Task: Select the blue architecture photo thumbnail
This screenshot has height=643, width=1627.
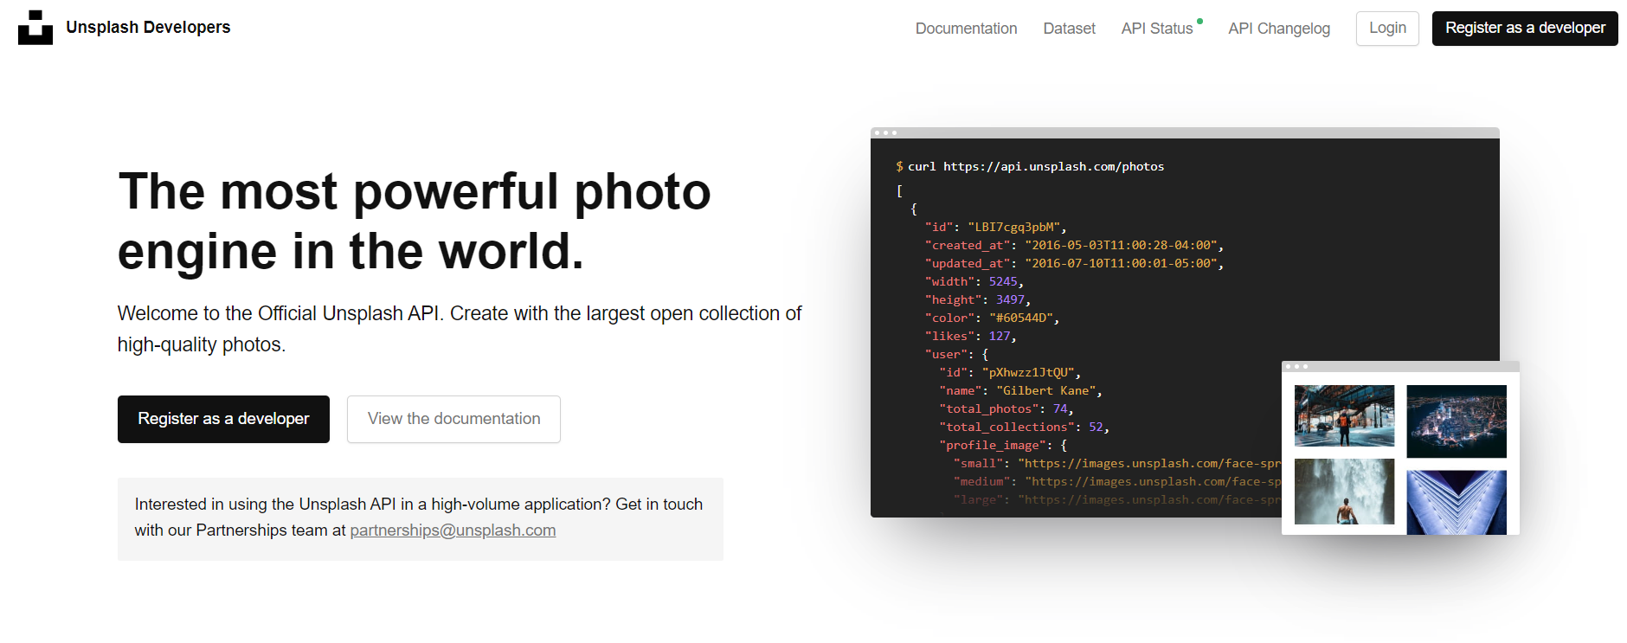Action: point(1457,502)
